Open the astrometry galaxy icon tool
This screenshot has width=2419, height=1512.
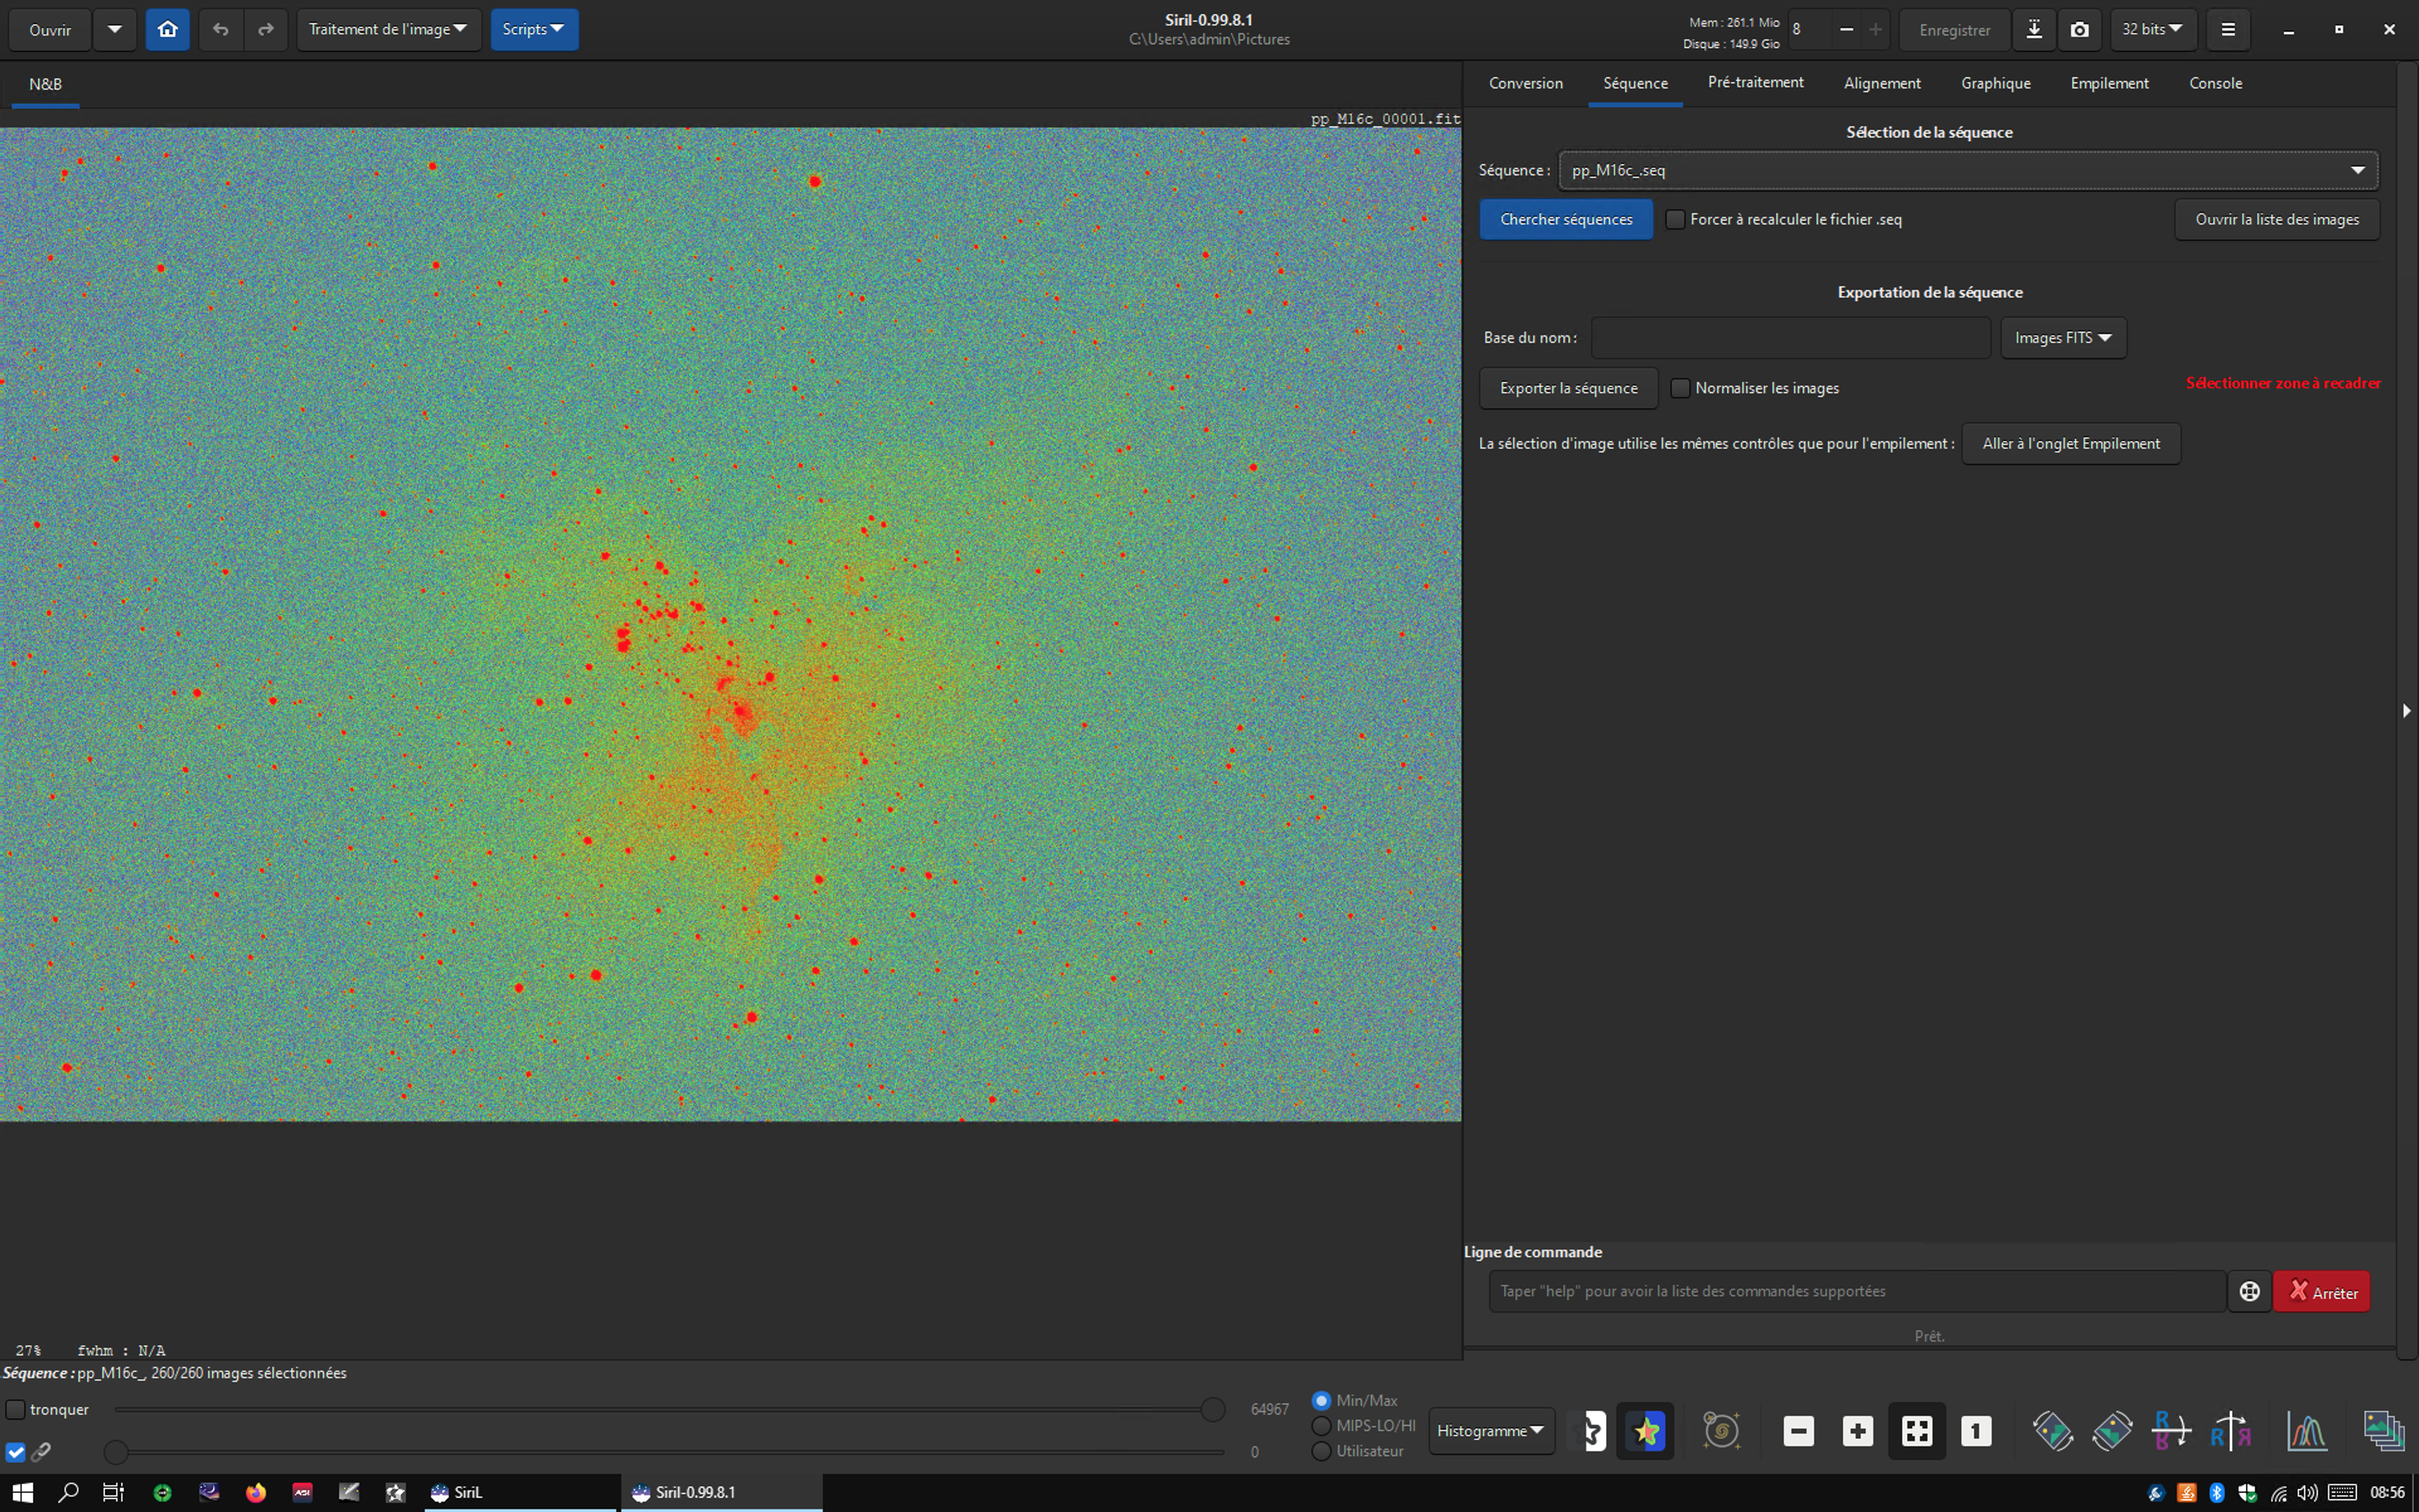click(x=1721, y=1431)
